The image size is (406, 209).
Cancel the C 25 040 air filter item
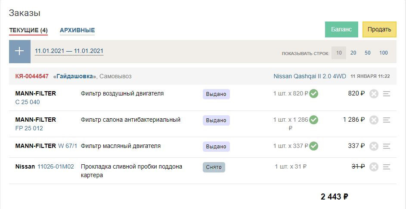pos(374,94)
